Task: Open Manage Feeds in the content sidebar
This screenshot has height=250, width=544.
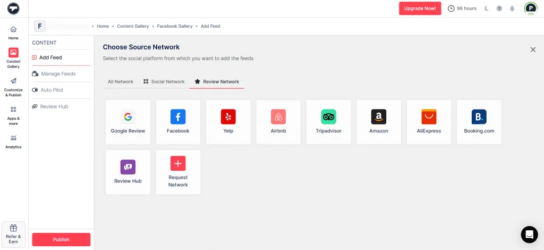Action: [x=58, y=74]
